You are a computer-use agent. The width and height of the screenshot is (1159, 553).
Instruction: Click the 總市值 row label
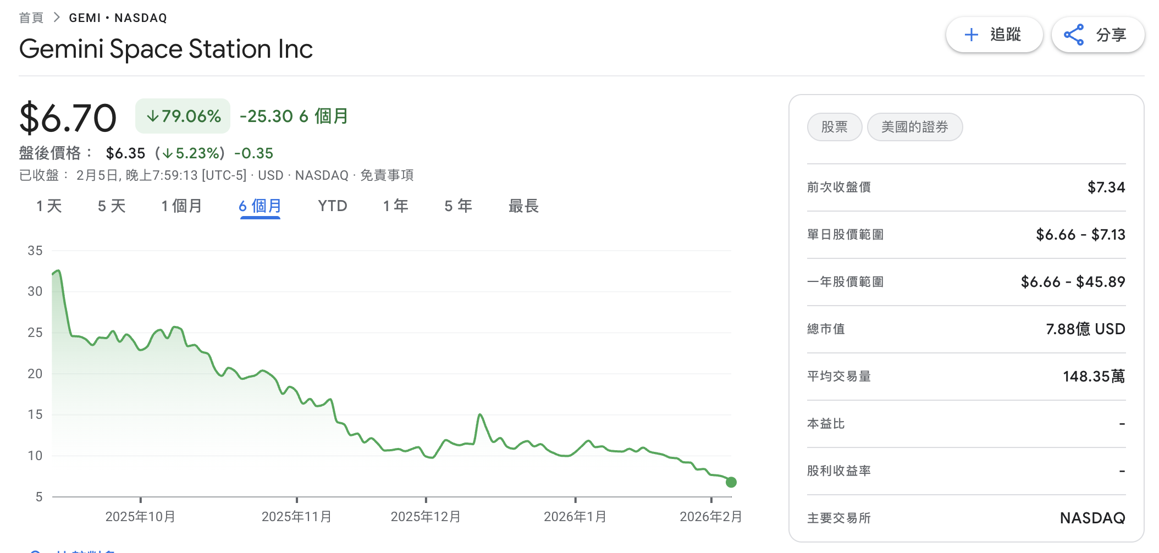point(826,329)
